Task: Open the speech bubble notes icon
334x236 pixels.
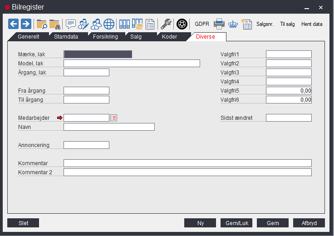Action: pyautogui.click(x=71, y=24)
